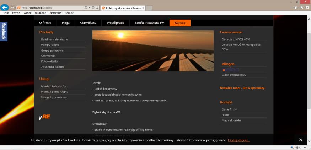This screenshot has width=311, height=150.
Task: Open the Widok menu
Action: click(x=27, y=13)
